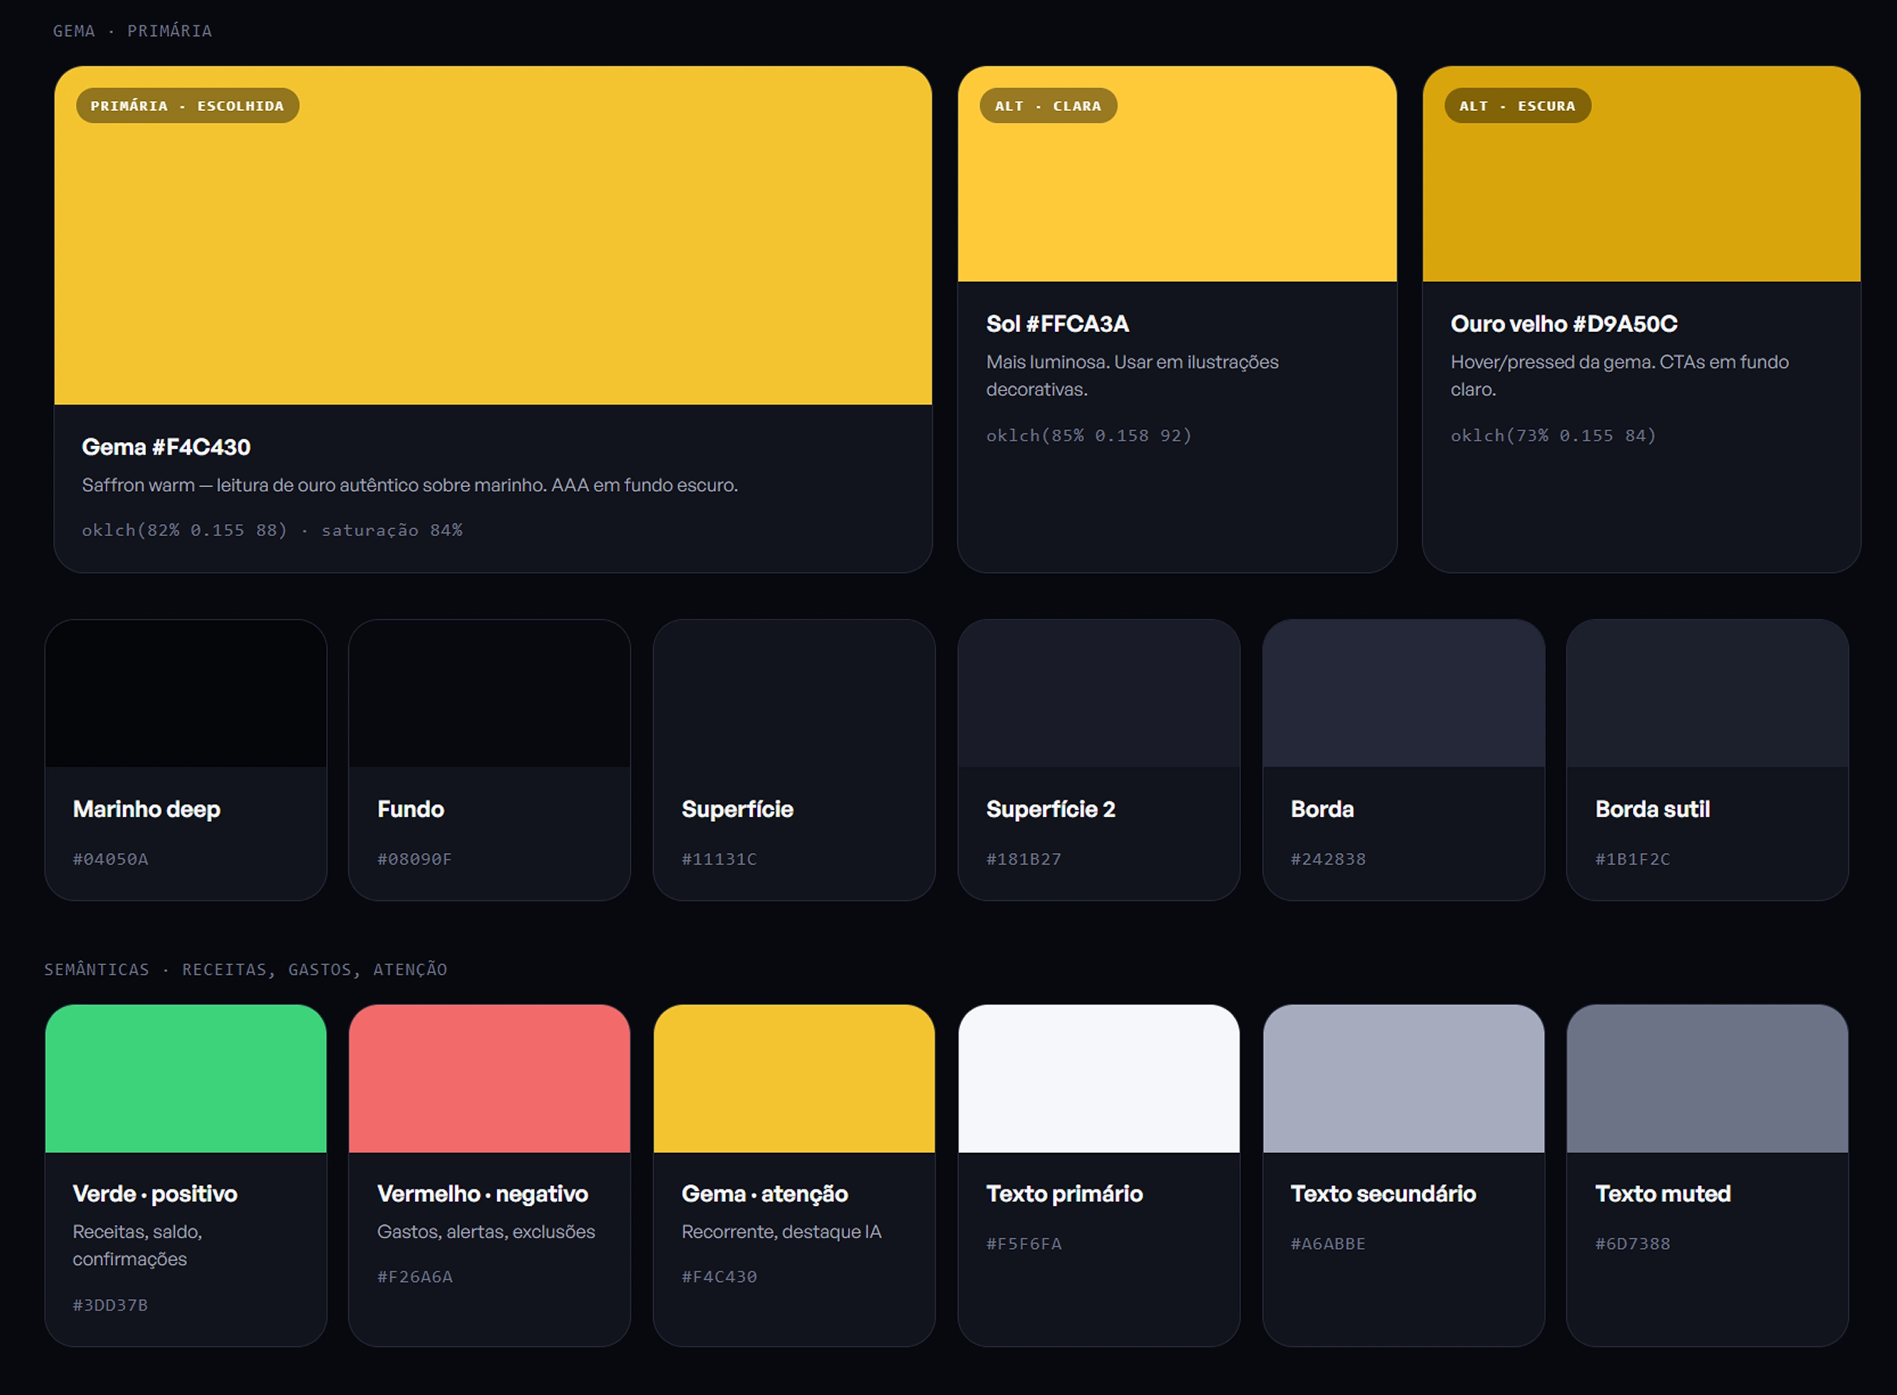1897x1395 pixels.
Task: Click the Gema · atenção yellow swatch
Action: tap(794, 1078)
